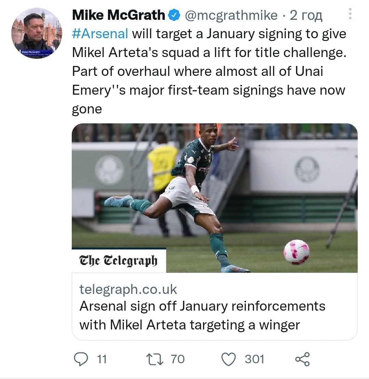
Task: Click The Telegraph logo on the image
Action: tap(119, 261)
